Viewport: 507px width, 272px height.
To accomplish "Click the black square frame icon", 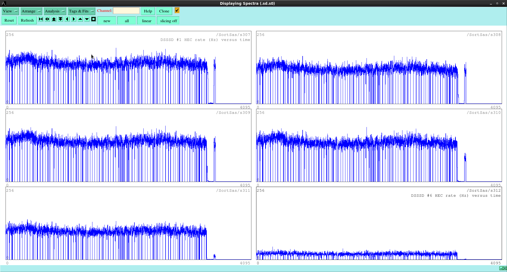I will point(93,19).
